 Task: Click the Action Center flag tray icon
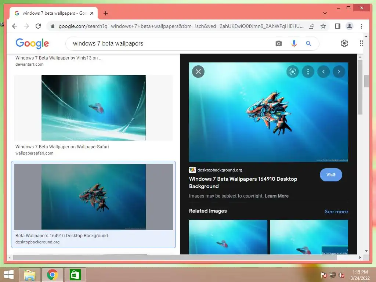click(x=323, y=275)
